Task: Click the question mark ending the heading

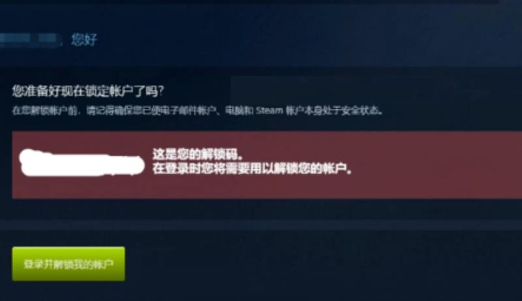Action: [x=161, y=91]
